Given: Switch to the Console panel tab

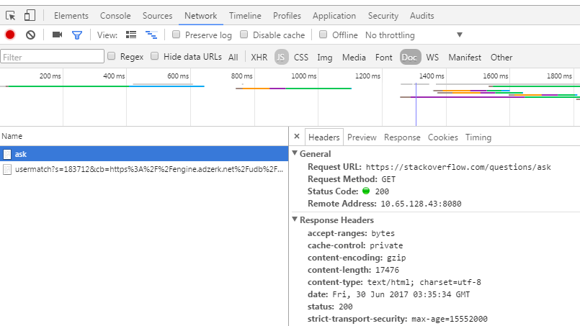Looking at the screenshot, I should pos(115,16).
